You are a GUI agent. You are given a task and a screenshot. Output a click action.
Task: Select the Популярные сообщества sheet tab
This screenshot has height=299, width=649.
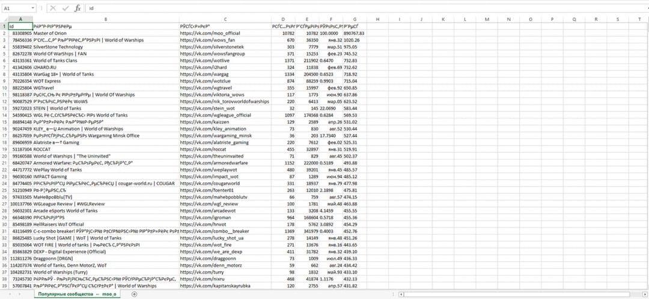click(77, 294)
